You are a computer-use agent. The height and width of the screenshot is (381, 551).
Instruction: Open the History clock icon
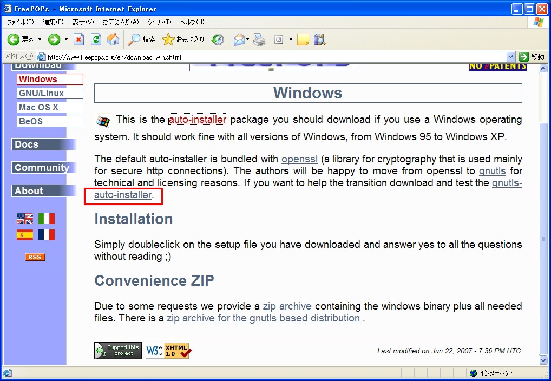click(218, 40)
